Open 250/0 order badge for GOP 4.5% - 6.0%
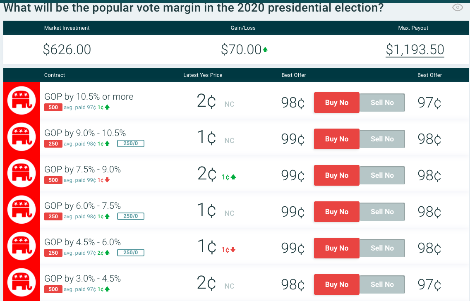Viewport: 470px width, 301px height. tap(131, 253)
